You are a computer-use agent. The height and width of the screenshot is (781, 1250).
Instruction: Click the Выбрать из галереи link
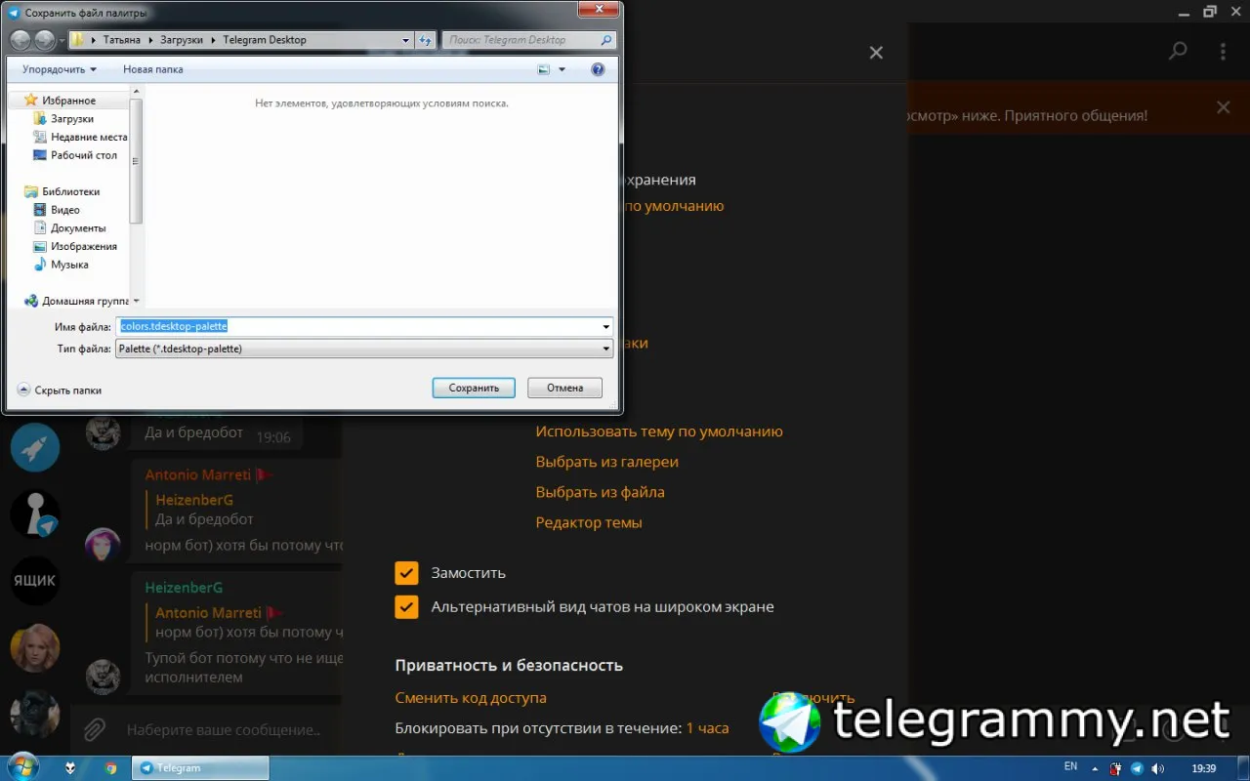pos(606,462)
